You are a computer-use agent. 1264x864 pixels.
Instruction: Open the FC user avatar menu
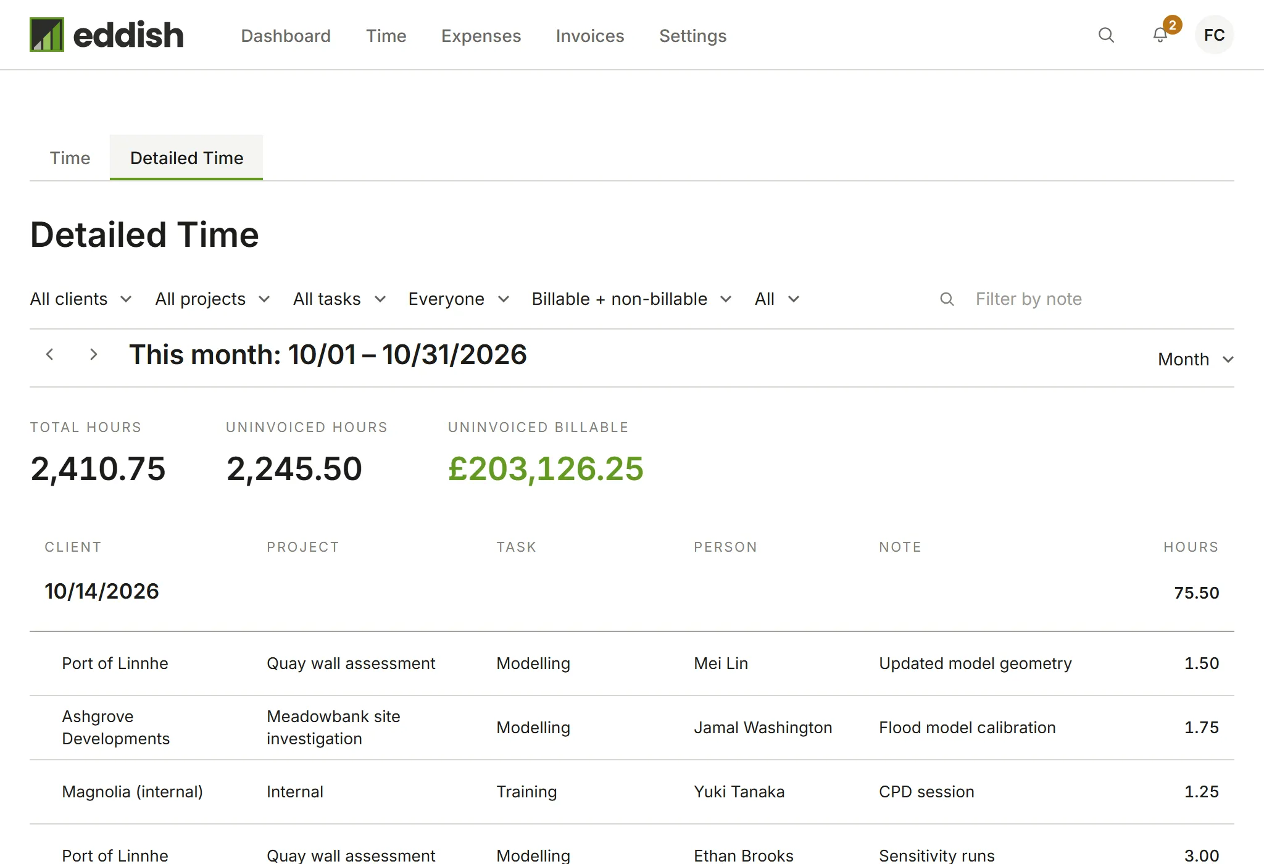pos(1214,35)
